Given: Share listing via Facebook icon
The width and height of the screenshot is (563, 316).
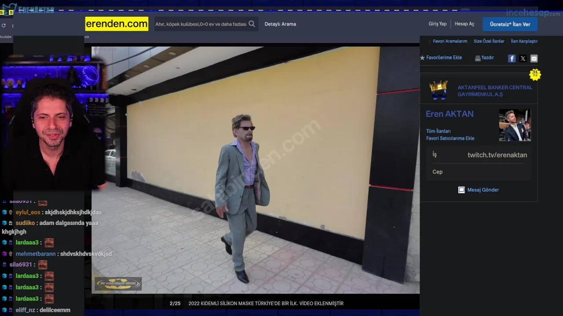Looking at the screenshot, I should [512, 58].
